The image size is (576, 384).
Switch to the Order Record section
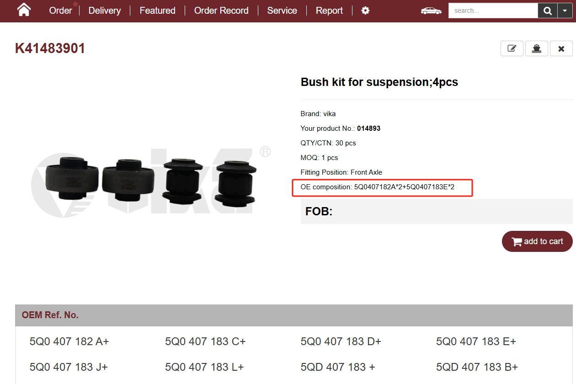(x=221, y=10)
